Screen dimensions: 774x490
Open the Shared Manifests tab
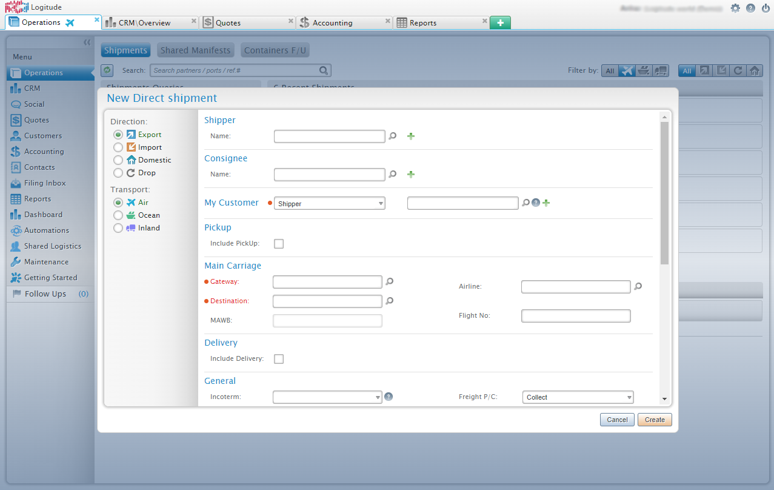(195, 50)
